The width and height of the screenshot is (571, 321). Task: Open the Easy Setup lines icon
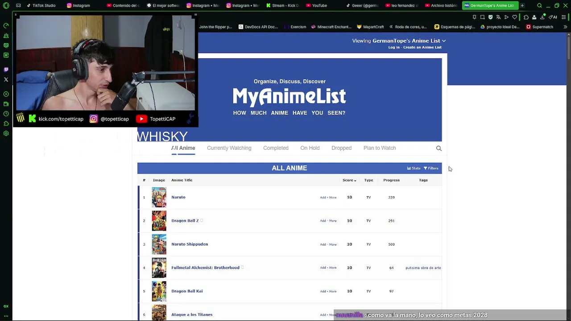coord(563,17)
